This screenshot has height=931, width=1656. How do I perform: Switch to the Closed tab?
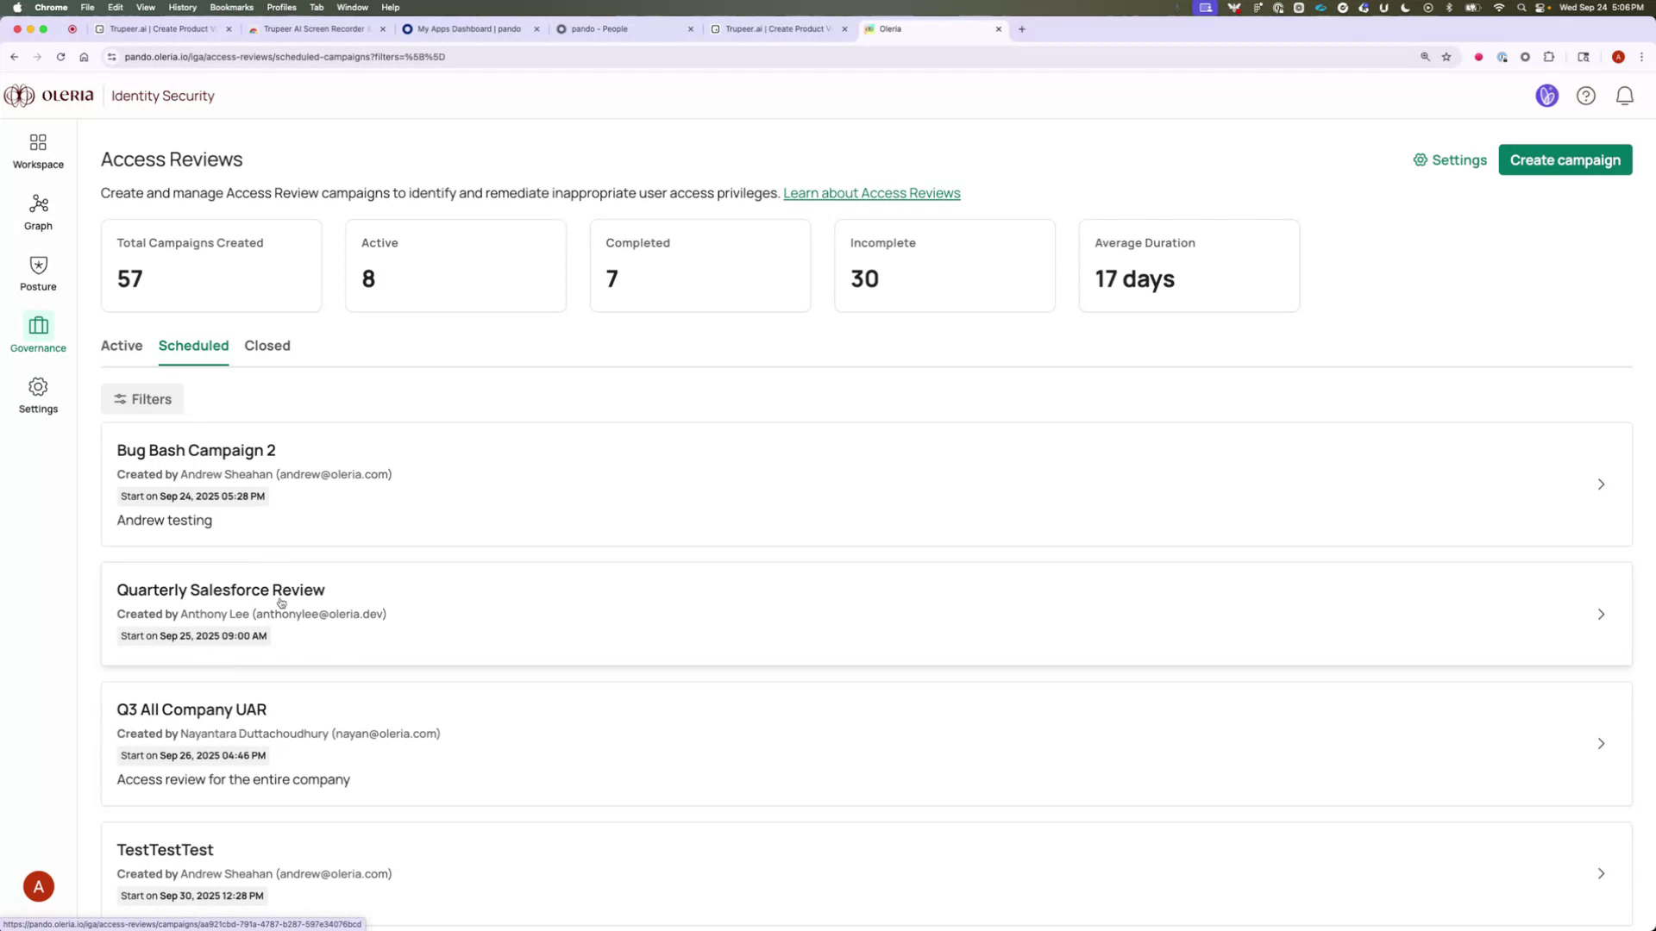tap(267, 346)
